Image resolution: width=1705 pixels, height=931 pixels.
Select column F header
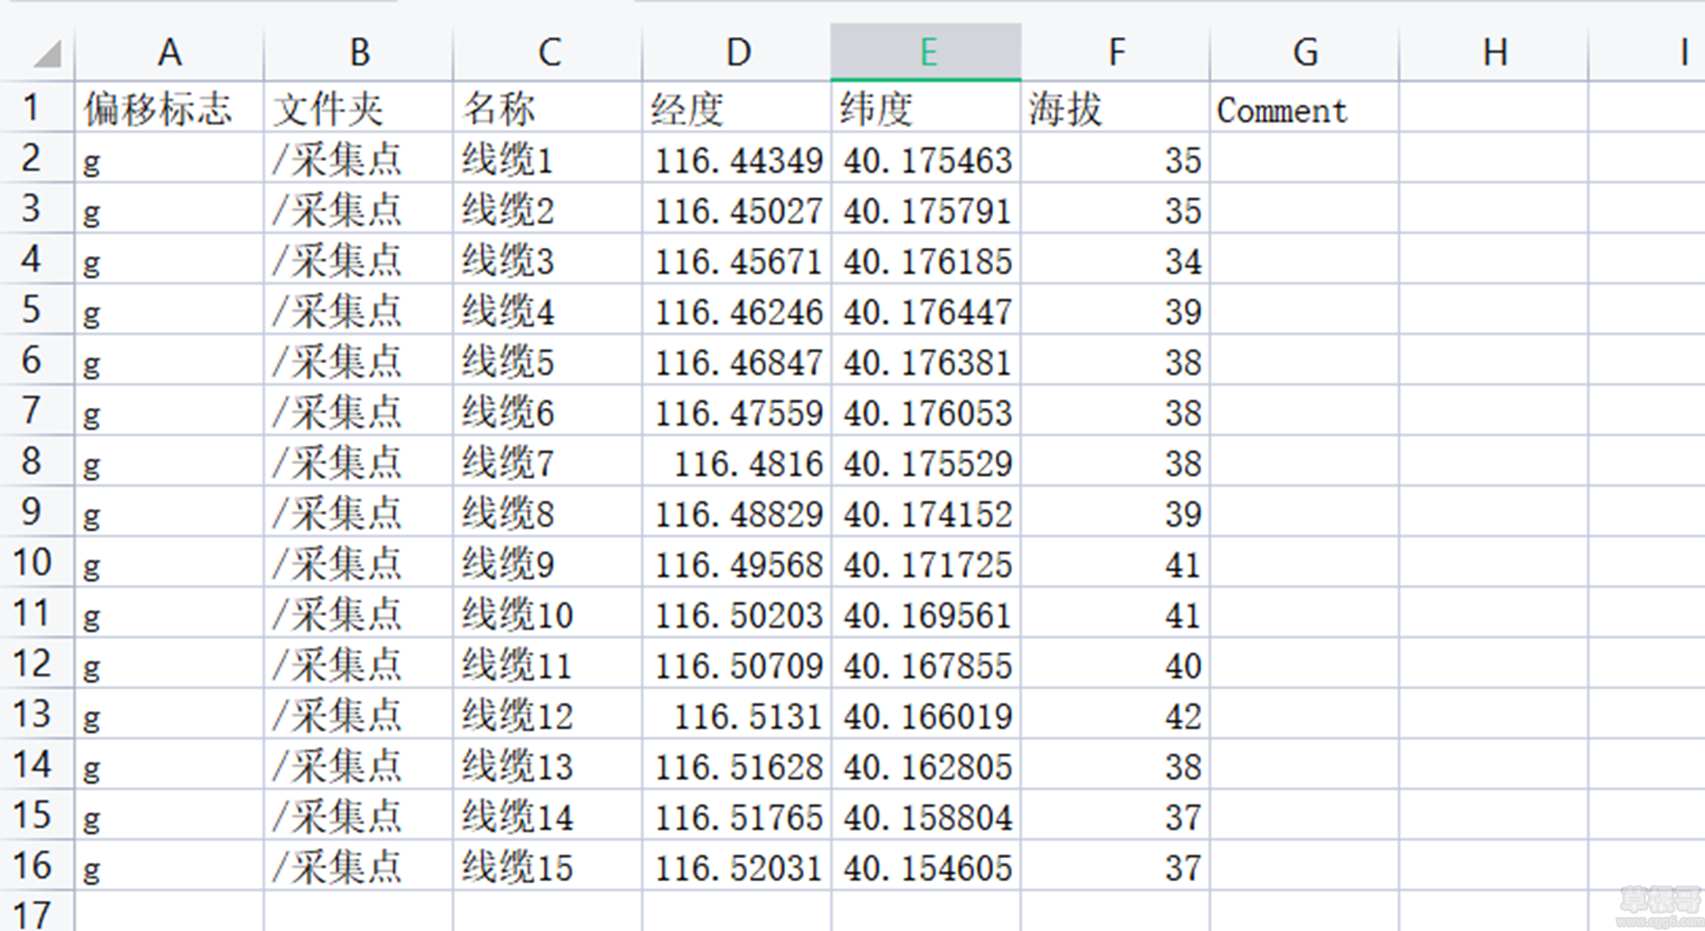1115,52
